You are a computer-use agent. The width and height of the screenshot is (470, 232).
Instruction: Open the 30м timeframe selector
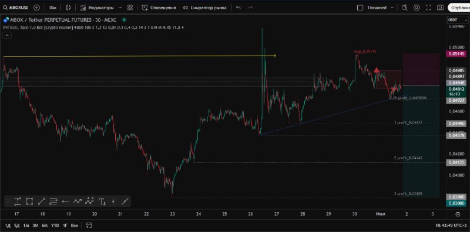tap(53, 8)
